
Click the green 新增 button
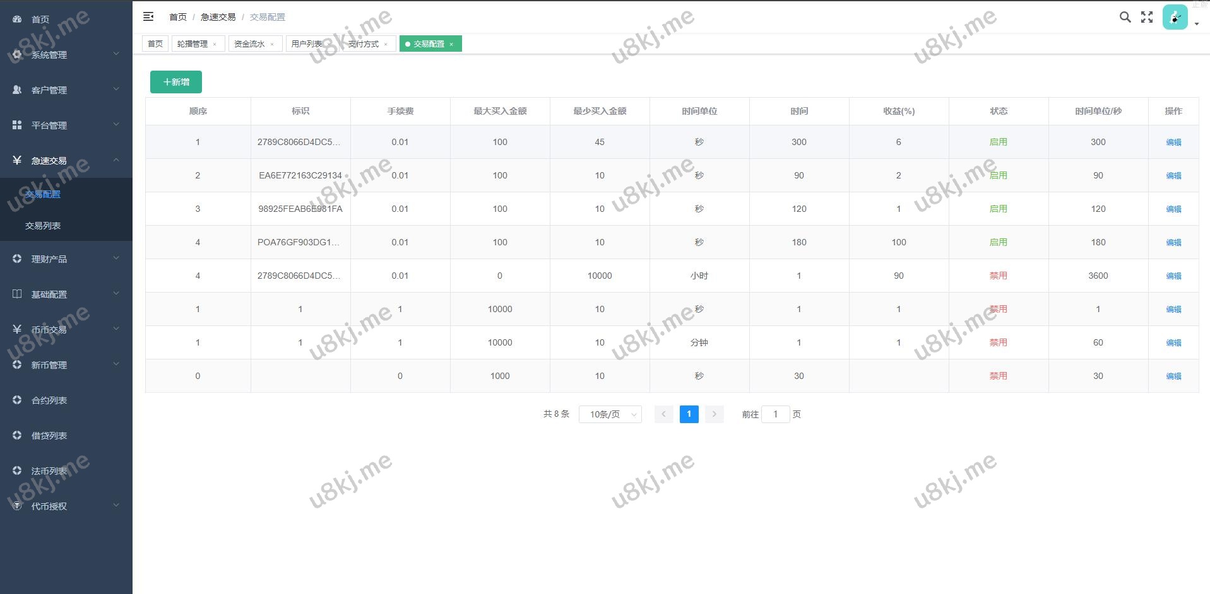click(x=176, y=82)
